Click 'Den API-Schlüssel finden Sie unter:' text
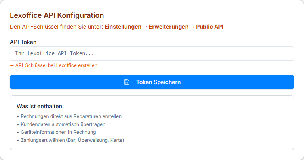Image resolution: width=304 pixels, height=160 pixels. tap(57, 27)
